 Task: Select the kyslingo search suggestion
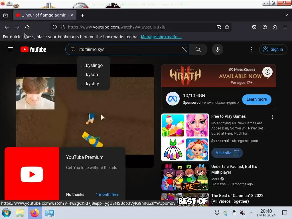point(93,65)
